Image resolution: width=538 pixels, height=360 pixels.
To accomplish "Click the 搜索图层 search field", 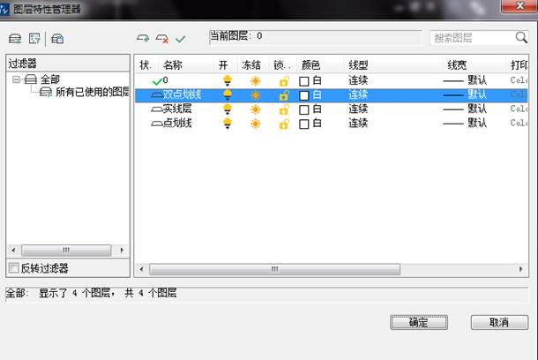I will (472, 38).
